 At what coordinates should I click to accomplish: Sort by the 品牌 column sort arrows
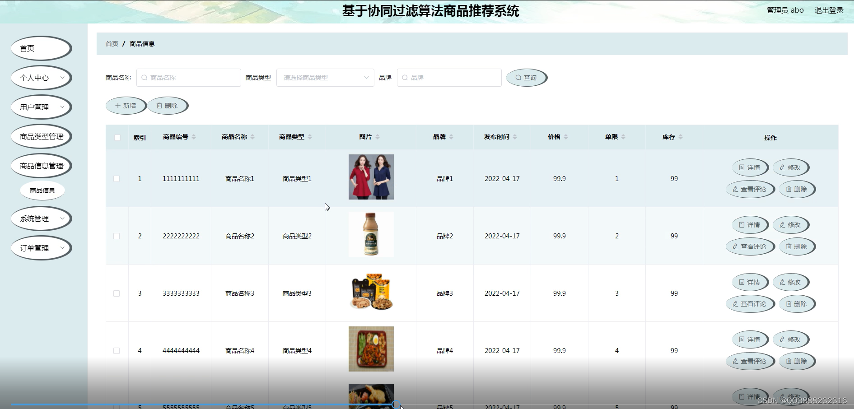pos(451,137)
